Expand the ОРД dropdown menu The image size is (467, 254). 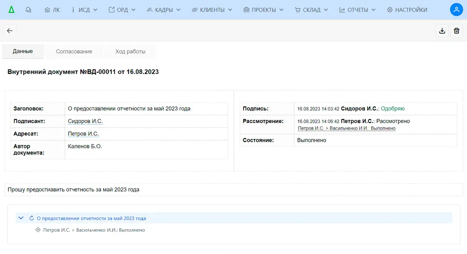122,10
